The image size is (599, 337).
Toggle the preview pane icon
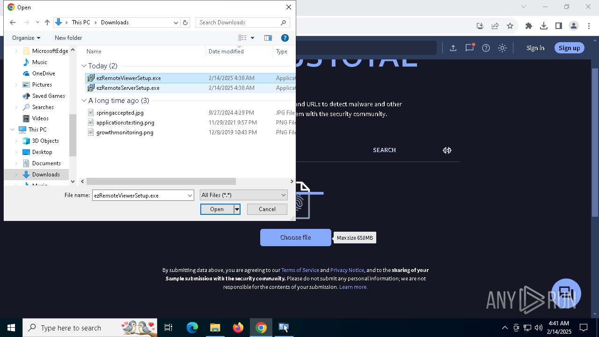[x=268, y=38]
